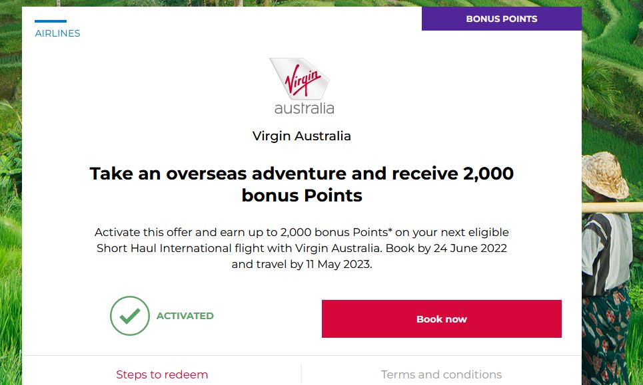Image resolution: width=643 pixels, height=385 pixels.
Task: Click '2,000 bonus Points*' in the description
Action: tap(332, 232)
